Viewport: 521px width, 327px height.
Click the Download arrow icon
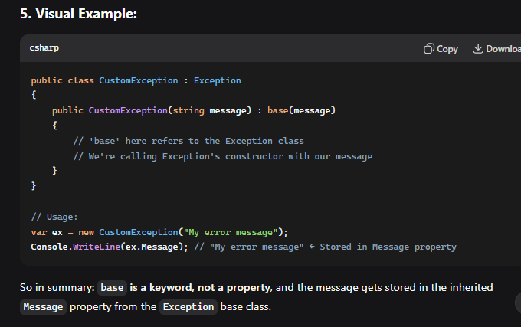pos(478,49)
